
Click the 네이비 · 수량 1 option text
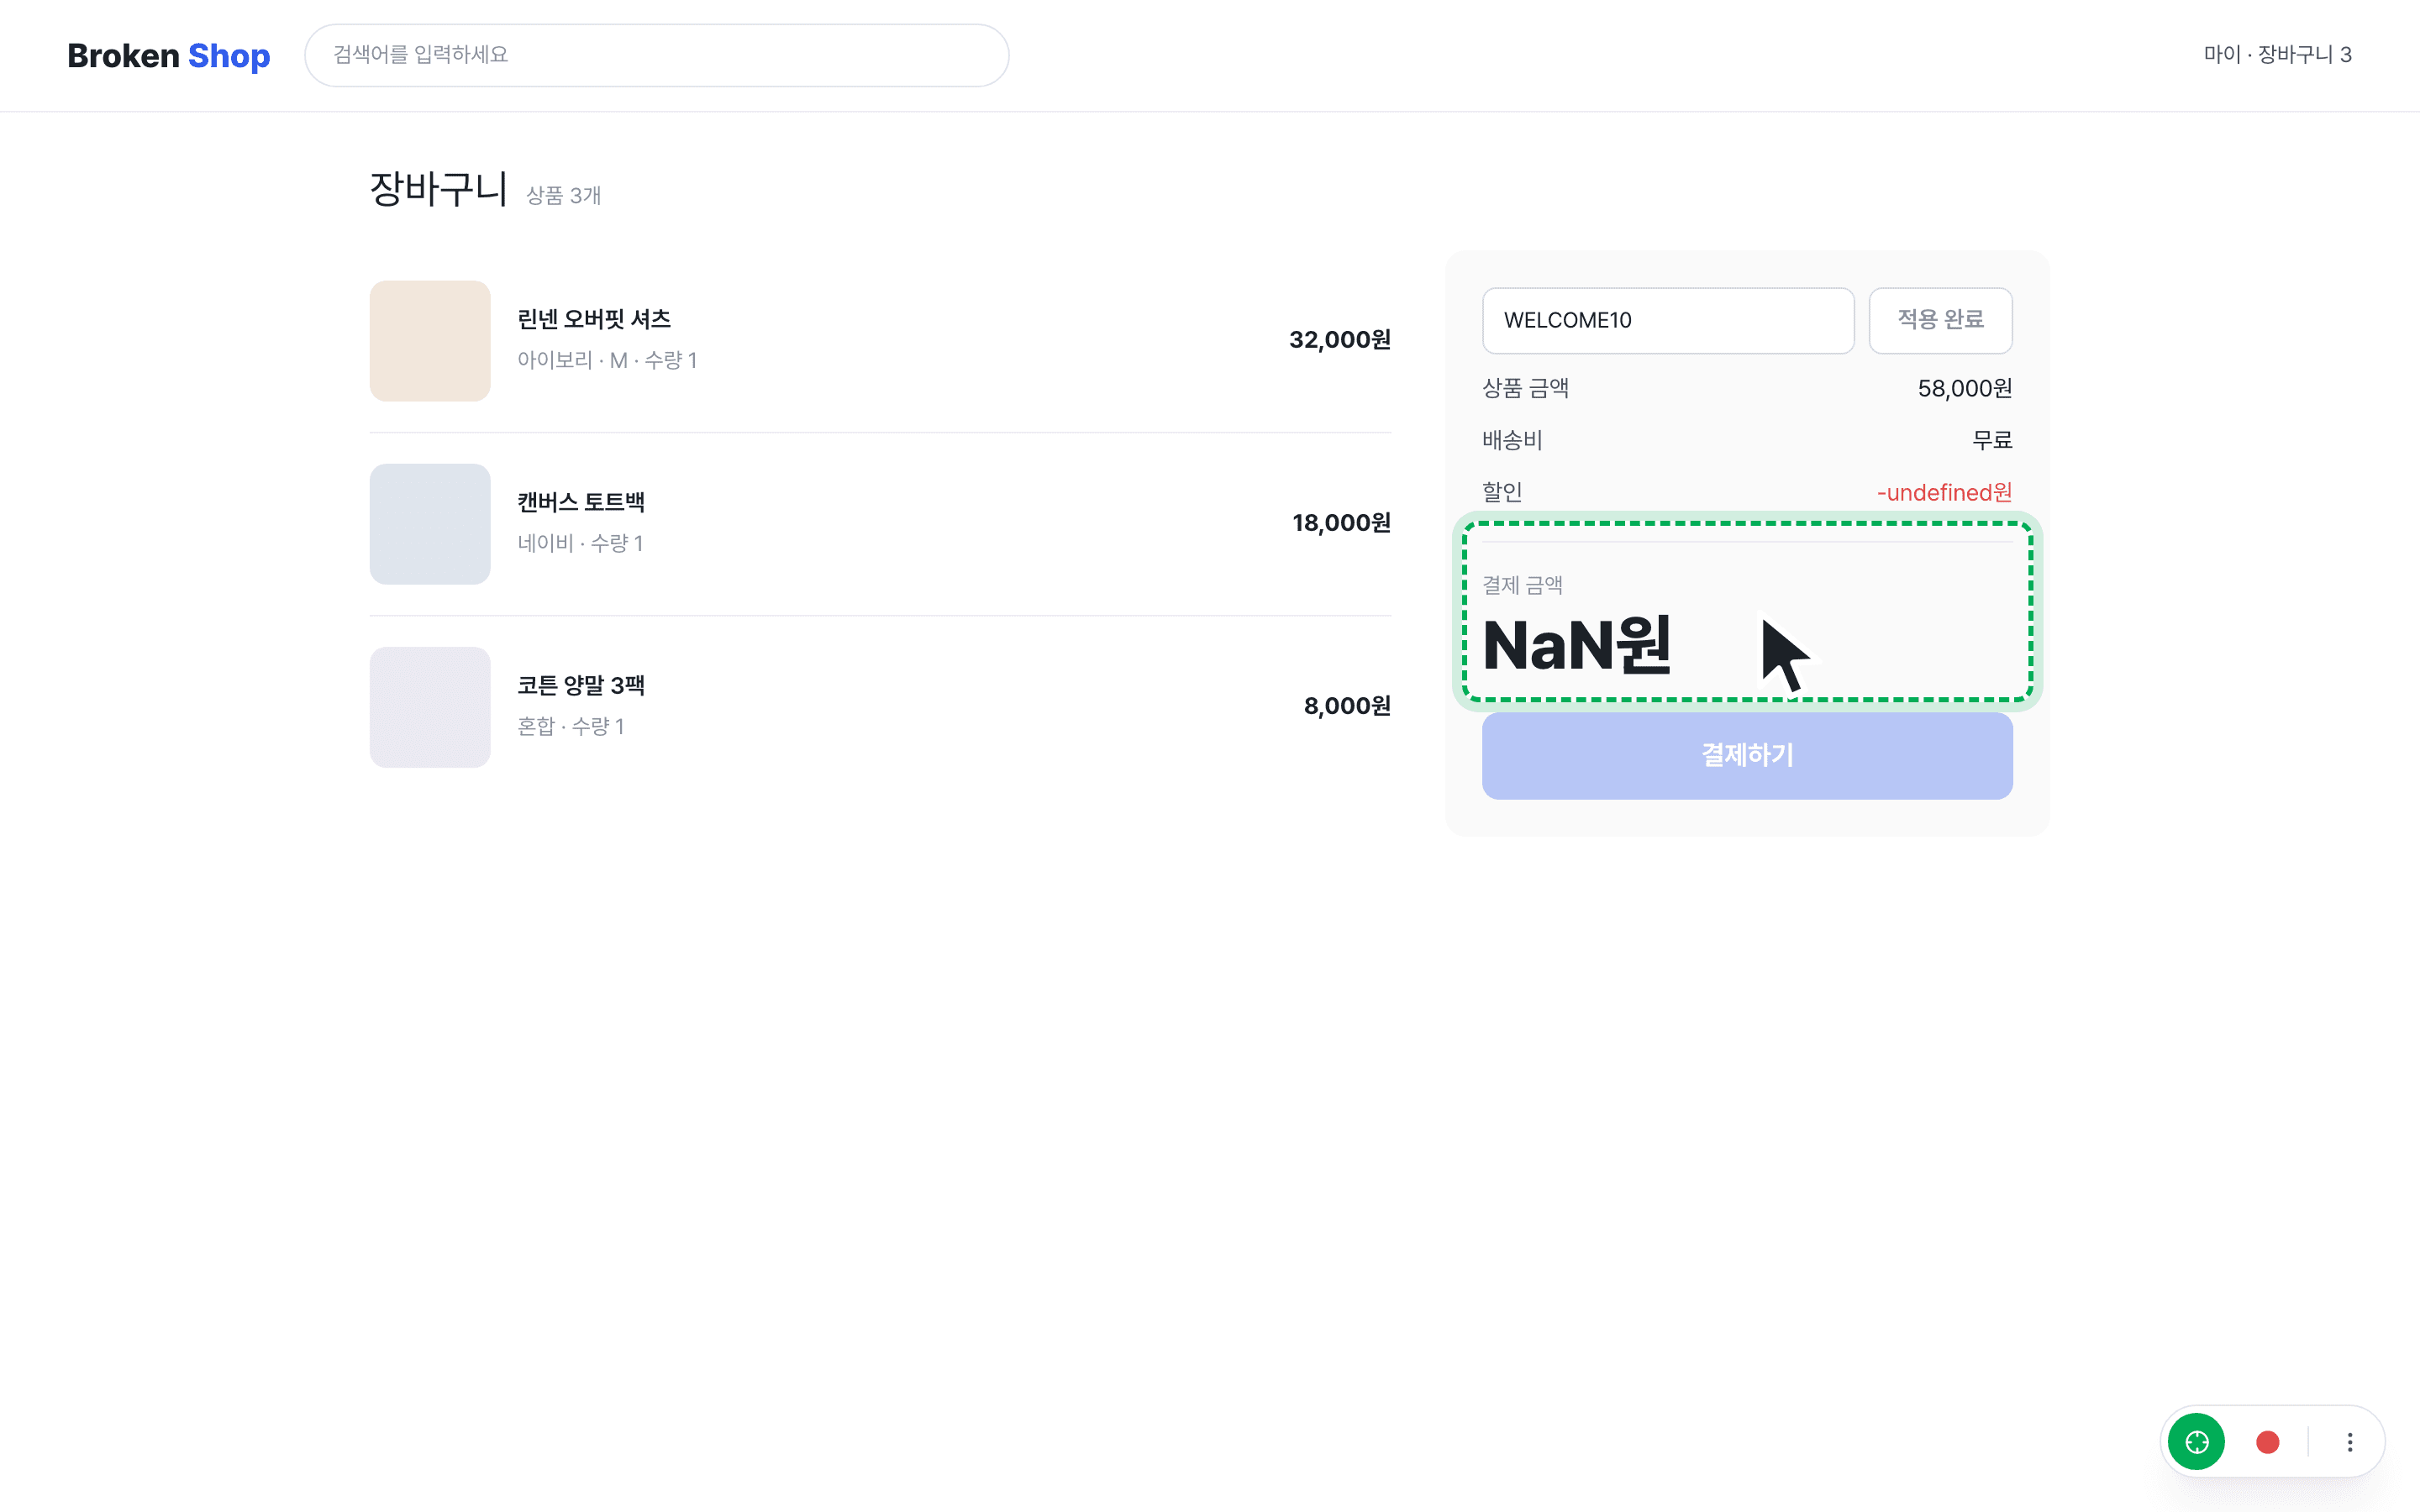pyautogui.click(x=580, y=543)
